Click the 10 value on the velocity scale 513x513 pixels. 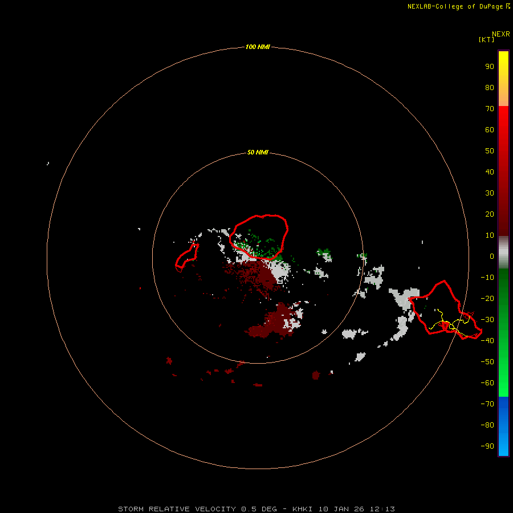click(x=490, y=235)
